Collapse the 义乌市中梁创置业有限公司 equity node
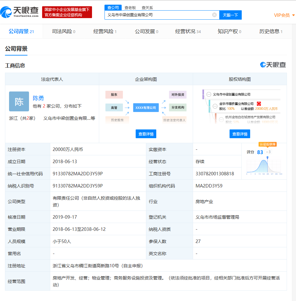This screenshot has width=296, height=301. tap(209, 95)
